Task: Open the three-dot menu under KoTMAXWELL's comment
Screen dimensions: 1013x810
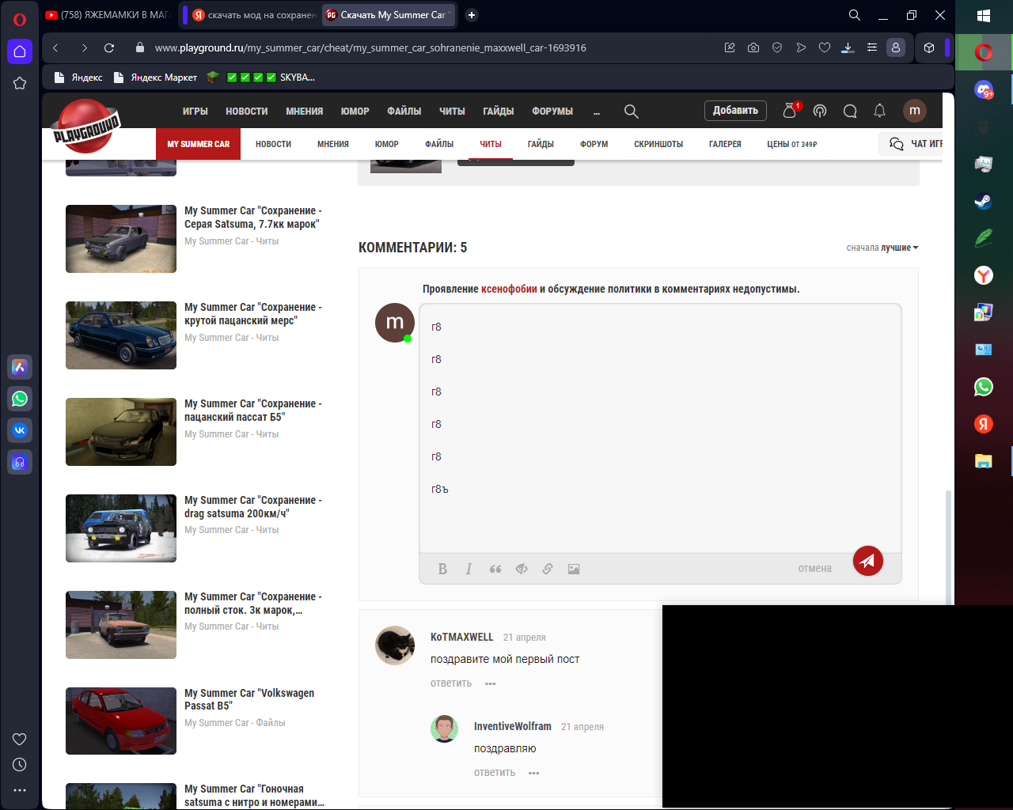Action: tap(490, 683)
